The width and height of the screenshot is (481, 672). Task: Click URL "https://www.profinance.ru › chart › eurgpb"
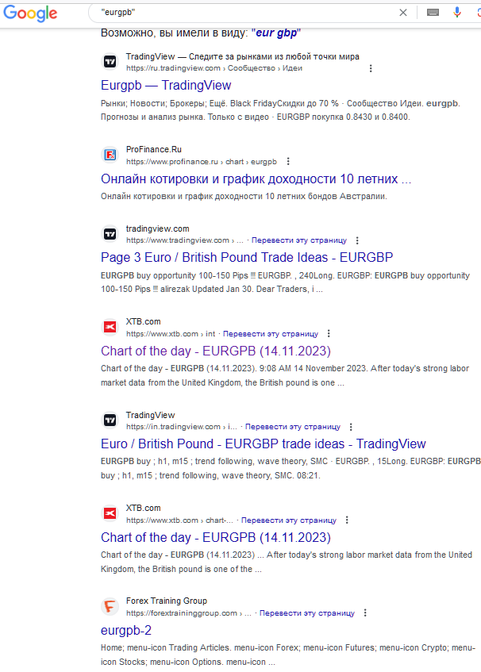tap(202, 162)
